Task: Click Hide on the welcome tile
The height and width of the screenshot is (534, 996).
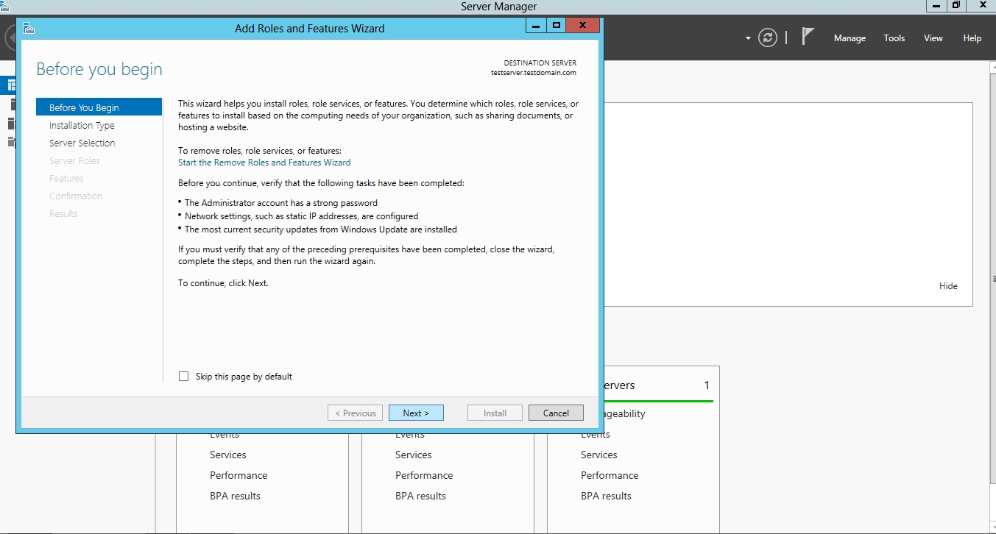Action: [948, 286]
